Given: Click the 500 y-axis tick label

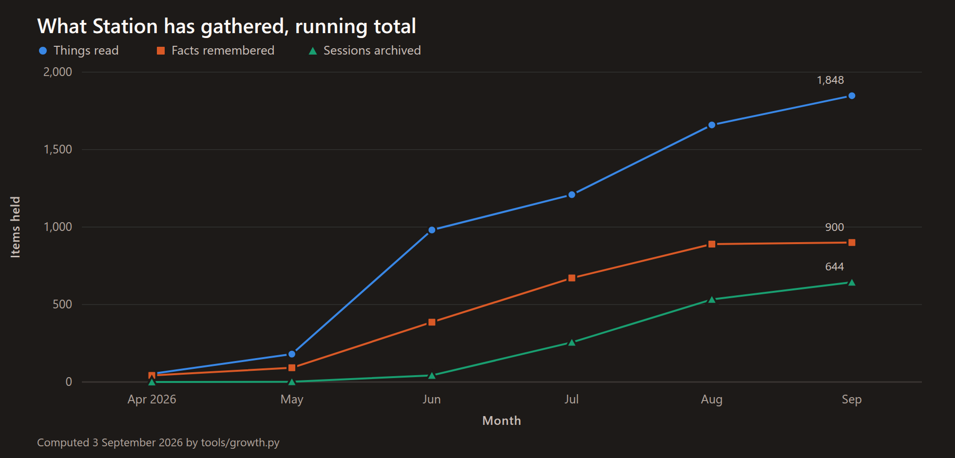Looking at the screenshot, I should point(62,305).
